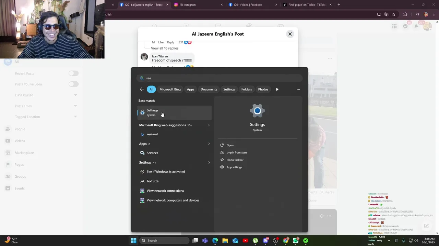Open Ivan Tituran's profile name
Screen dimensions: 439x246
tap(160, 56)
